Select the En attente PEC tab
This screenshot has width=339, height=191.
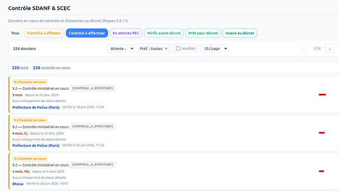[x=126, y=33]
